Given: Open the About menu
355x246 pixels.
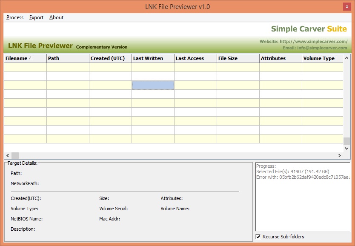Looking at the screenshot, I should [56, 17].
